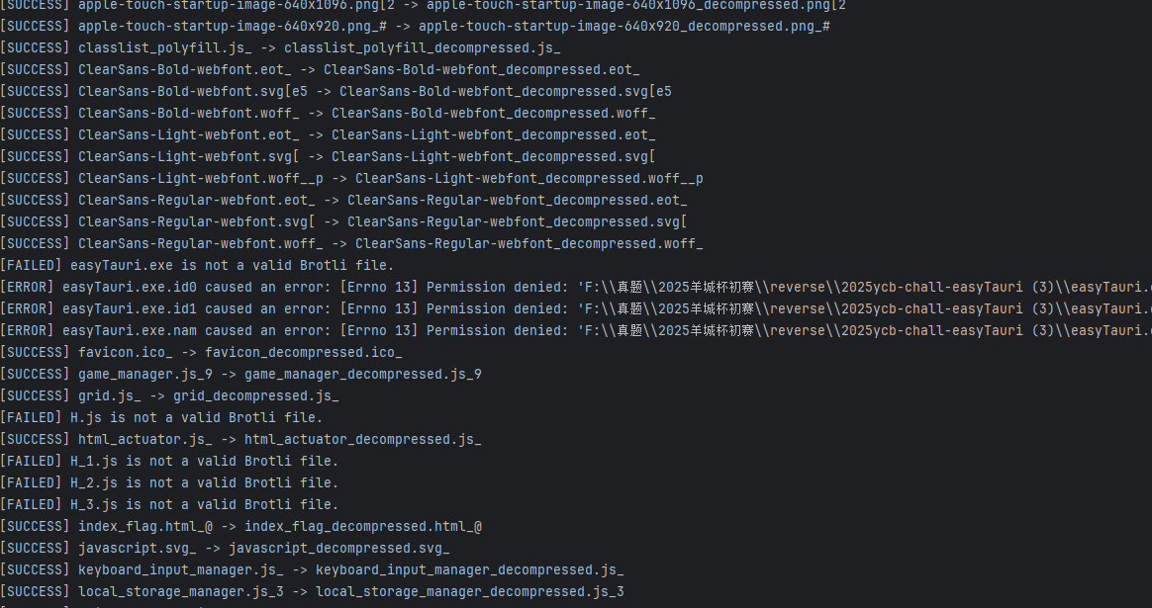
Task: Click the ClearSans-Light-webfont.woff__p log entry
Action: coord(351,178)
